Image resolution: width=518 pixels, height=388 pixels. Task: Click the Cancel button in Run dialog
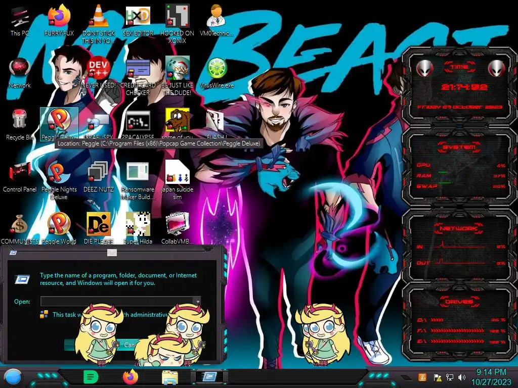click(131, 345)
